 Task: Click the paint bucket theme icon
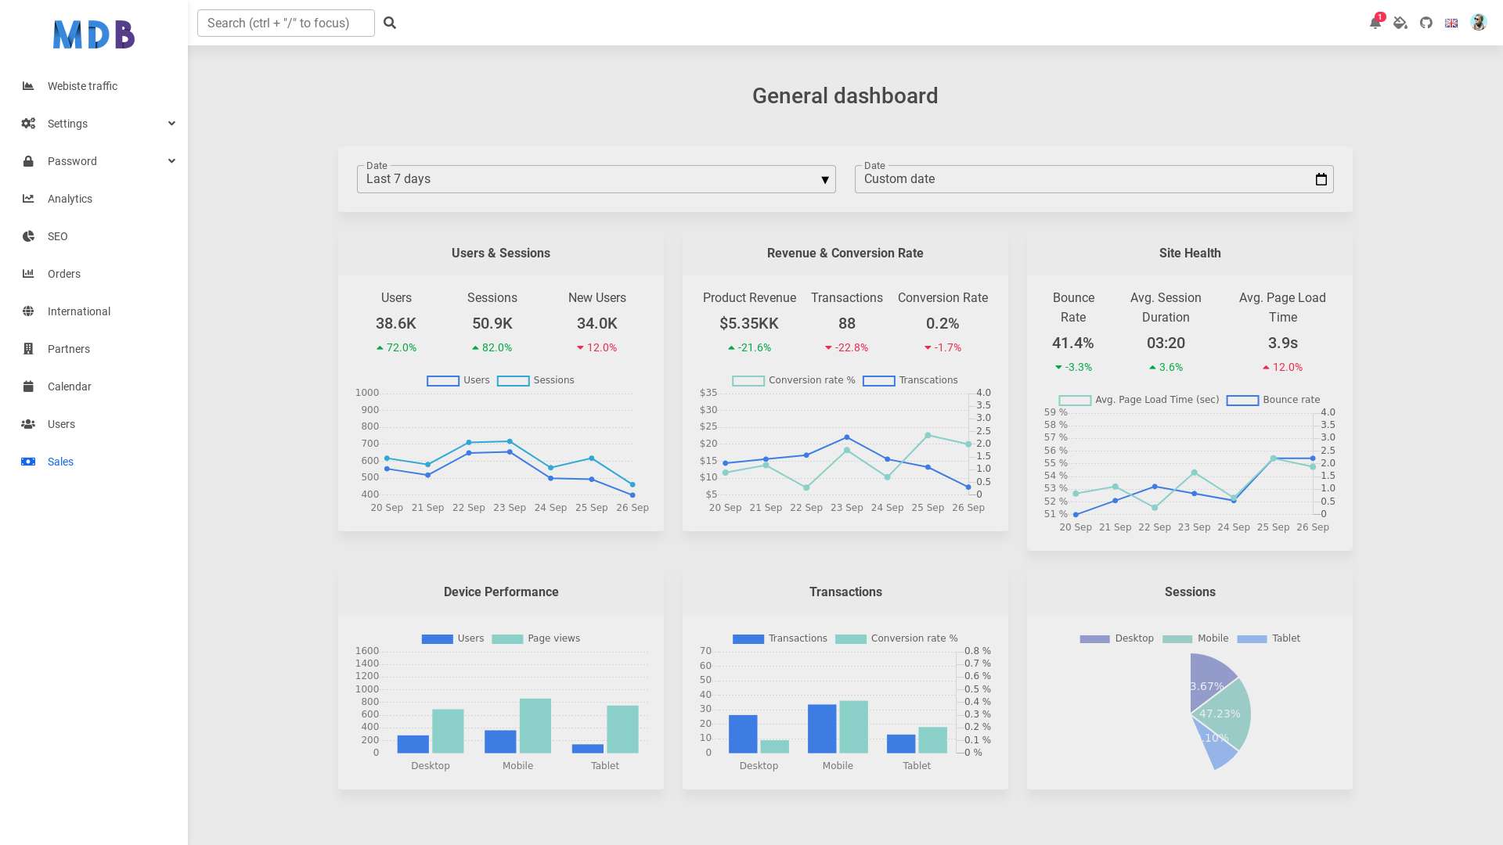(1400, 23)
